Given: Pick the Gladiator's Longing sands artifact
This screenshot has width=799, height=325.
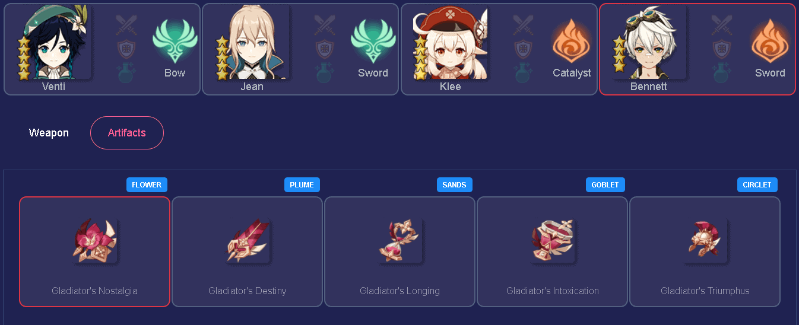Looking at the screenshot, I should (400, 252).
